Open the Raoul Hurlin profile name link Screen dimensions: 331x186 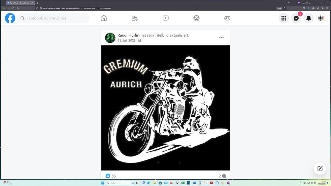[128, 35]
